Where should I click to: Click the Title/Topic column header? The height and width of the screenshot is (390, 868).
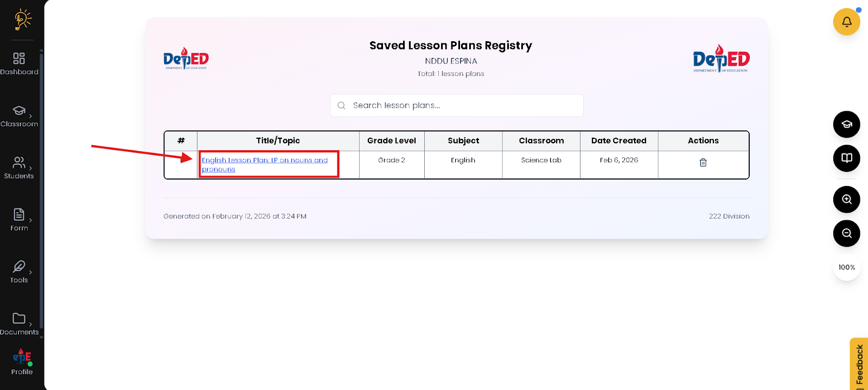[x=278, y=141]
